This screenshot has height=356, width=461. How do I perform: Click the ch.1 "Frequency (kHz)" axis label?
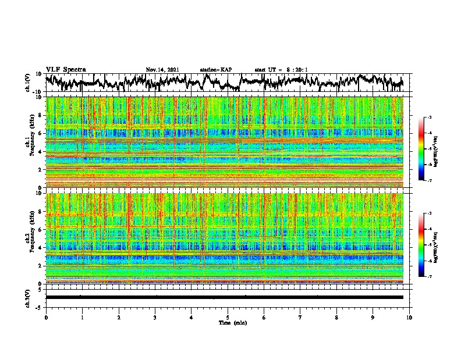(x=32, y=135)
